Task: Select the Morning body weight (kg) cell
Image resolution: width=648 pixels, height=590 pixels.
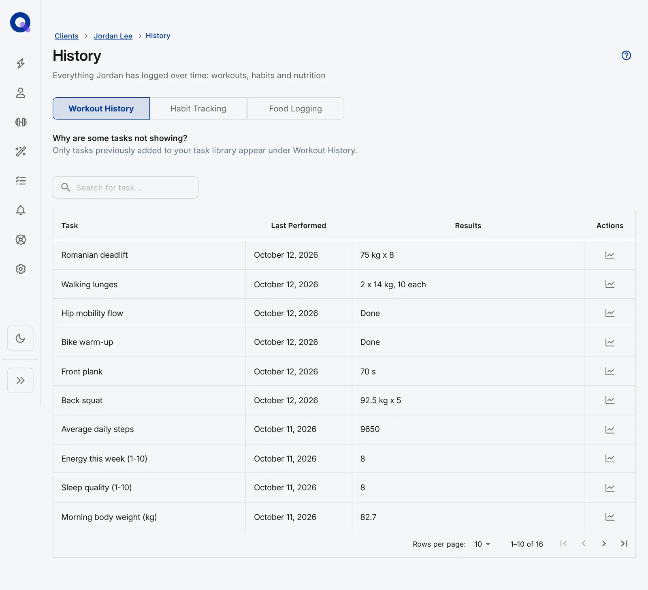Action: [149, 517]
